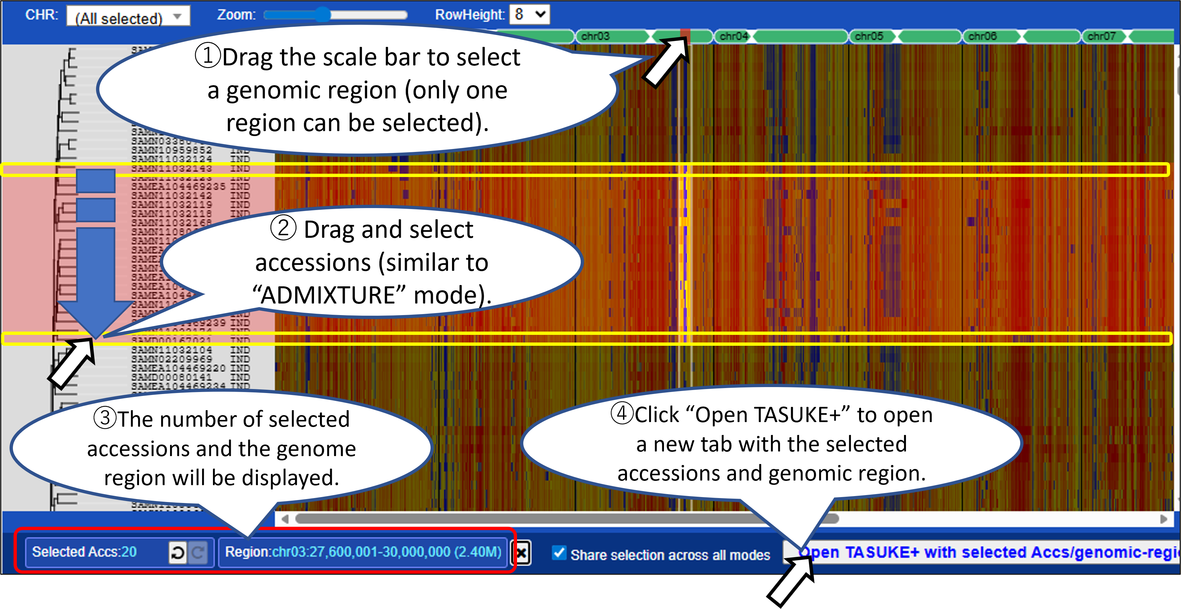Screen dimensions: 1181x609
Task: Select accession row SAMD00080141
Action: [x=191, y=377]
